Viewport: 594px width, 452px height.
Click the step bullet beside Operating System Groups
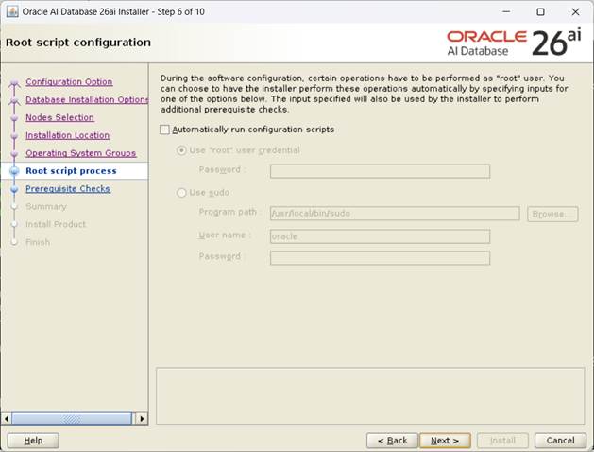tap(14, 153)
